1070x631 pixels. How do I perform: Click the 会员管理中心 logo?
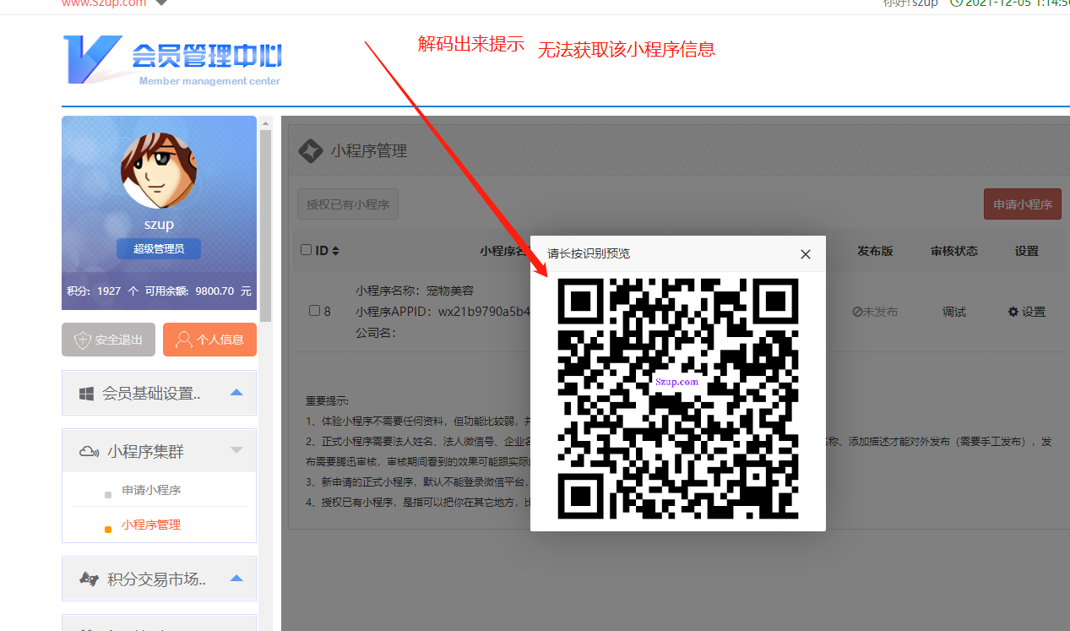pos(172,60)
